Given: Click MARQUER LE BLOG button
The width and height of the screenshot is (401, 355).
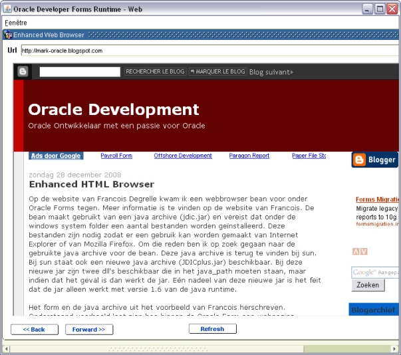Looking at the screenshot, I should point(218,72).
